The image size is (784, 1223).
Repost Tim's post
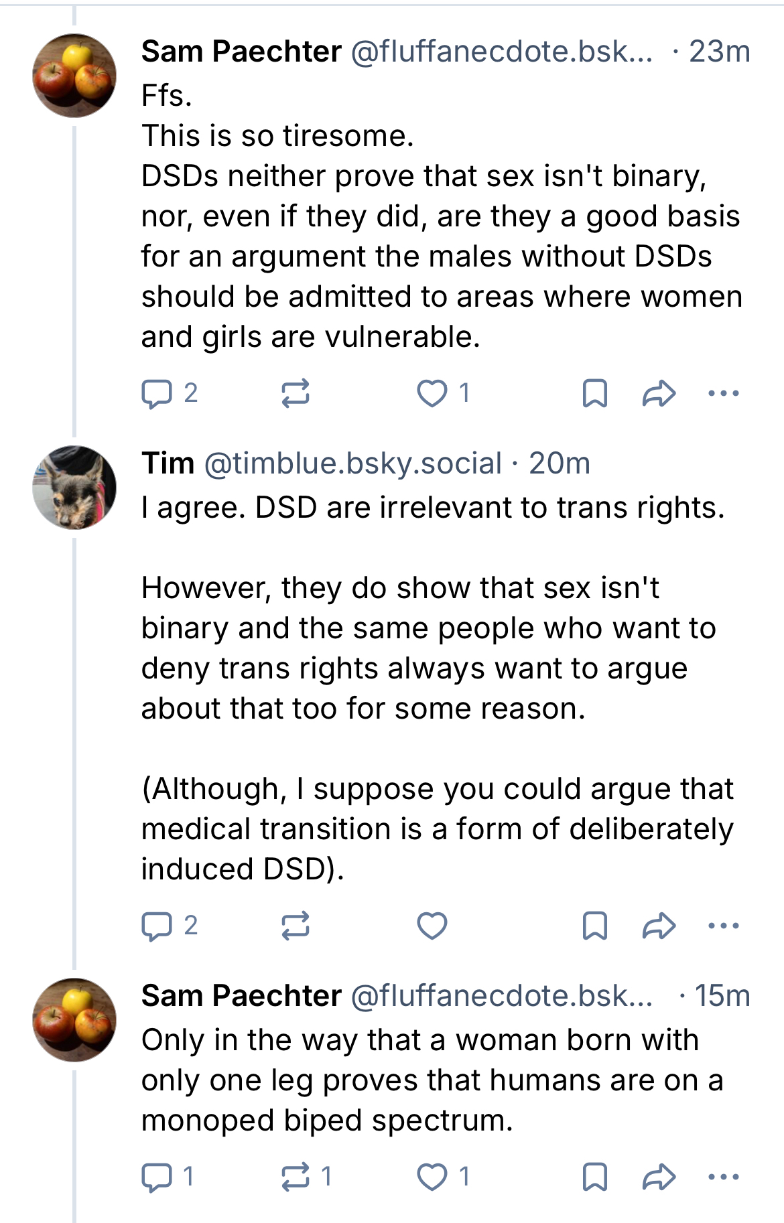(x=295, y=926)
